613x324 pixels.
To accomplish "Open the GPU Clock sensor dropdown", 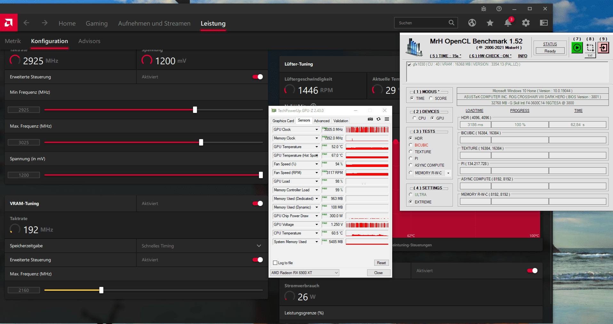I will point(317,130).
